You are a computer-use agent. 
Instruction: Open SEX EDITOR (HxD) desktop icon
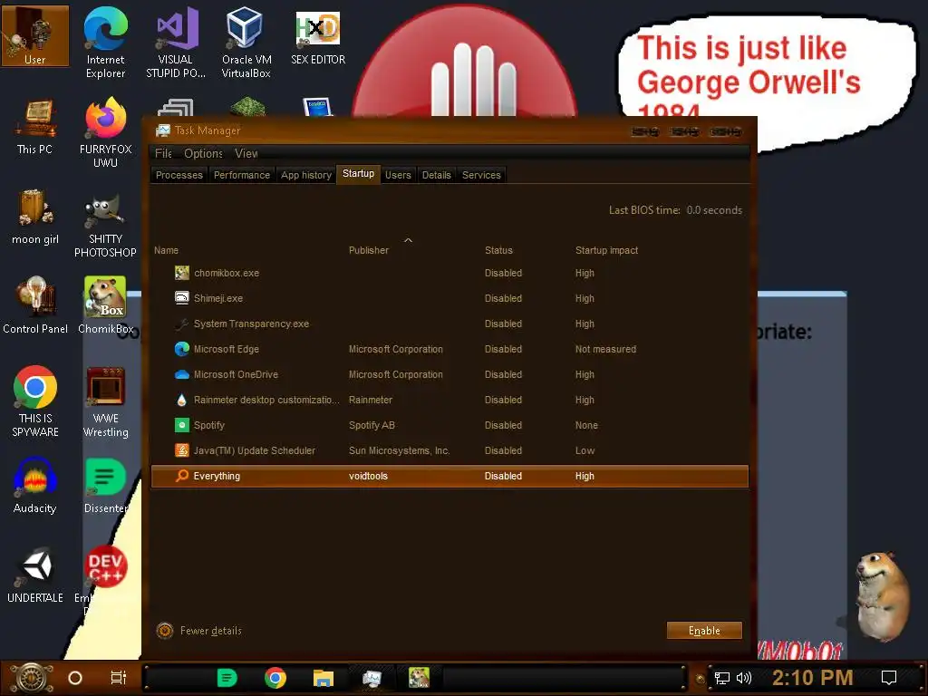point(318,36)
